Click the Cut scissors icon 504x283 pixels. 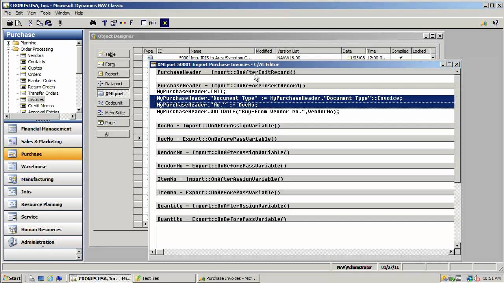pos(30,23)
